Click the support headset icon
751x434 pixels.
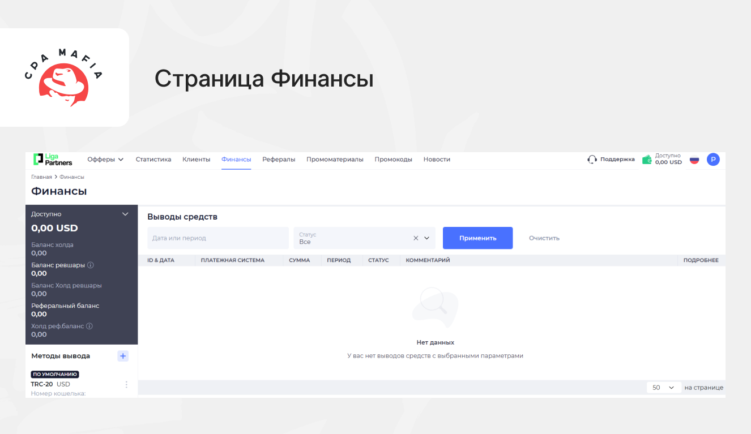coord(592,160)
